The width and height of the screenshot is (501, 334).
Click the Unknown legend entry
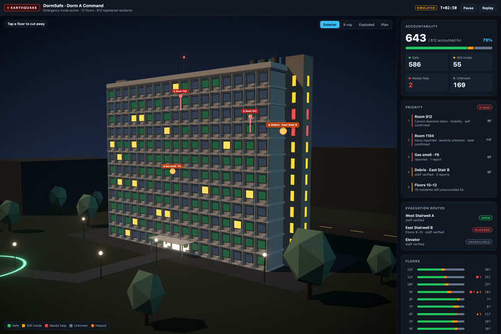(78, 326)
